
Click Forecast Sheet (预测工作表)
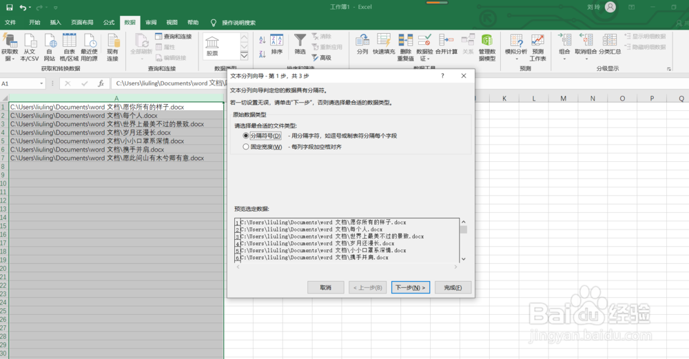pos(538,48)
